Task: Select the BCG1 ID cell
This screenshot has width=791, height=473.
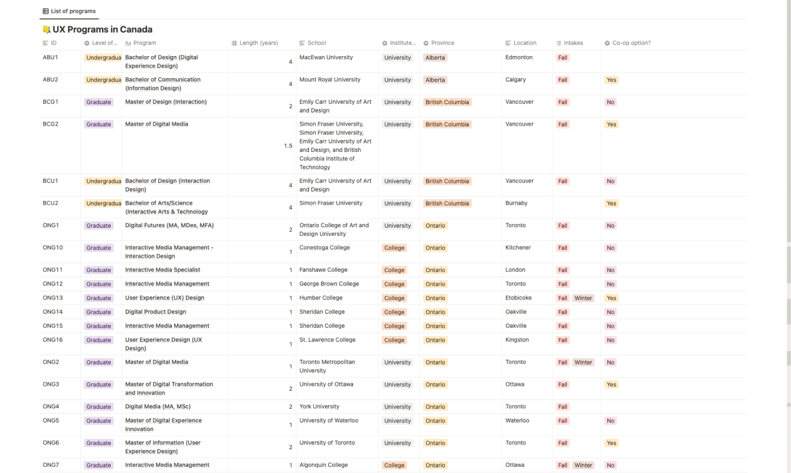Action: pyautogui.click(x=60, y=106)
